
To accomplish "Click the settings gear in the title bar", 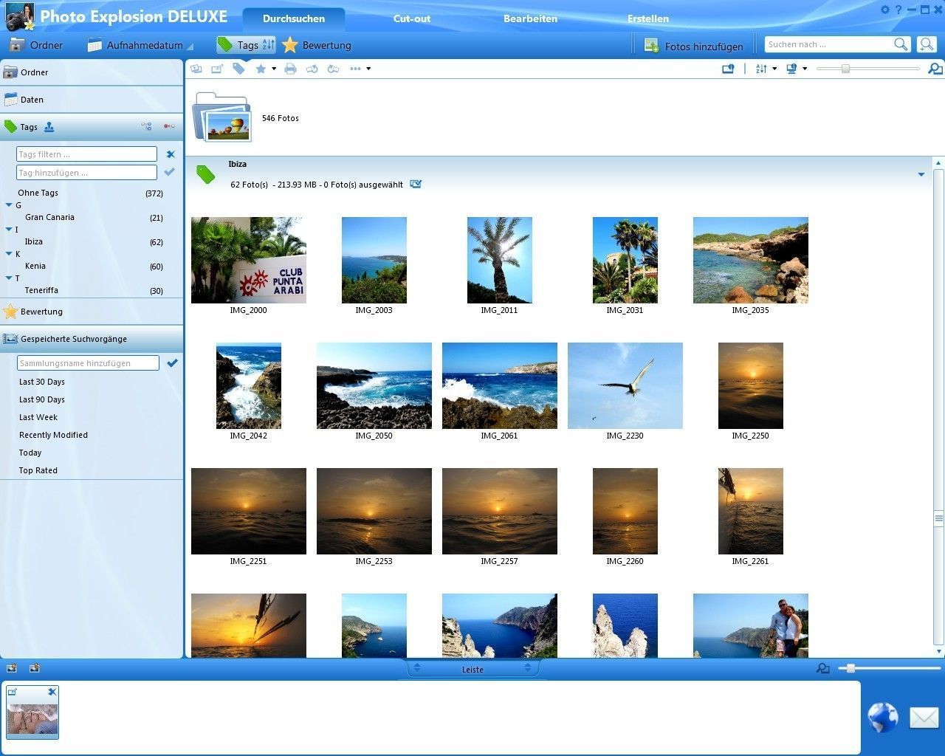I will point(885,10).
